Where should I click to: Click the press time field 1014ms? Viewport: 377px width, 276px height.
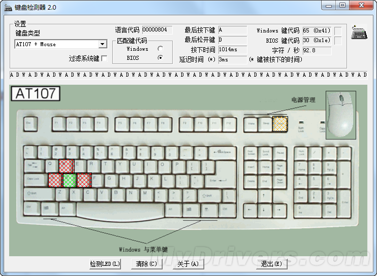[x=233, y=50]
